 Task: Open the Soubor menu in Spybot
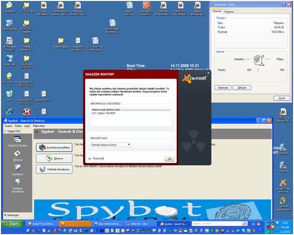(x=8, y=126)
